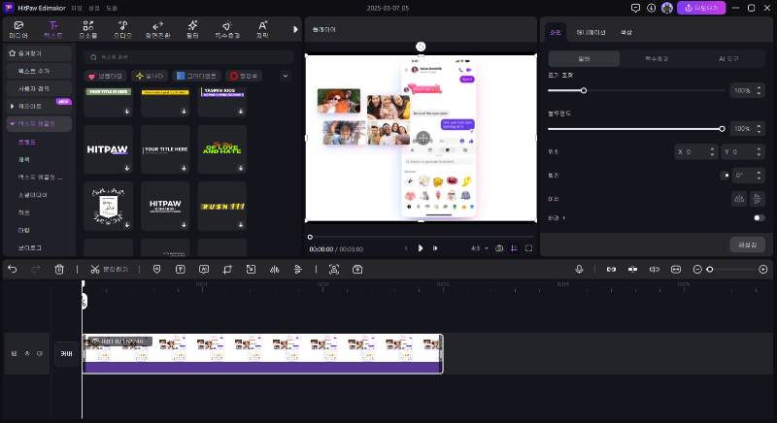777x423 pixels.
Task: Open the Filters (필터) tab
Action: (192, 30)
